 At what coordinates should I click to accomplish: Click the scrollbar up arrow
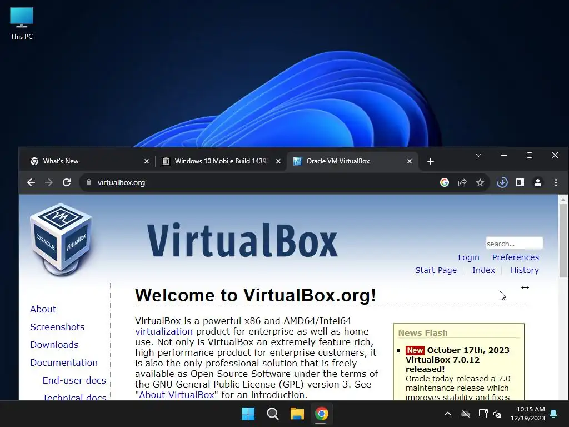tap(563, 200)
